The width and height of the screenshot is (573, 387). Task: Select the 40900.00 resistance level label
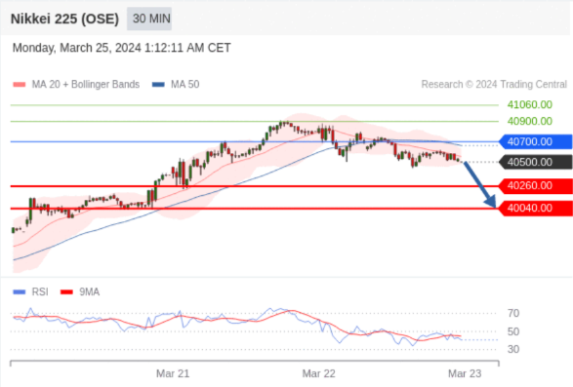pyautogui.click(x=529, y=121)
